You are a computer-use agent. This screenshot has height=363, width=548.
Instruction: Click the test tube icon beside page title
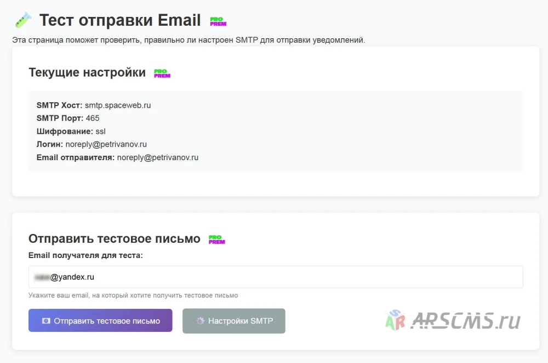pos(24,20)
